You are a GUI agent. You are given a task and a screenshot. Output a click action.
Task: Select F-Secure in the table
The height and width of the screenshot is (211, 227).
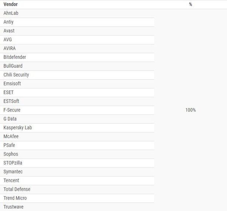[x=12, y=110]
